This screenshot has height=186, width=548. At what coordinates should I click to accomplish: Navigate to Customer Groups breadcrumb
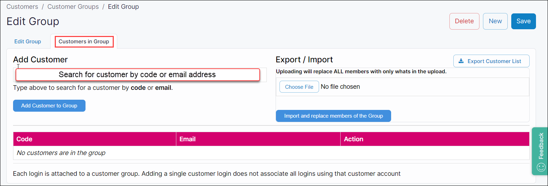(x=73, y=7)
